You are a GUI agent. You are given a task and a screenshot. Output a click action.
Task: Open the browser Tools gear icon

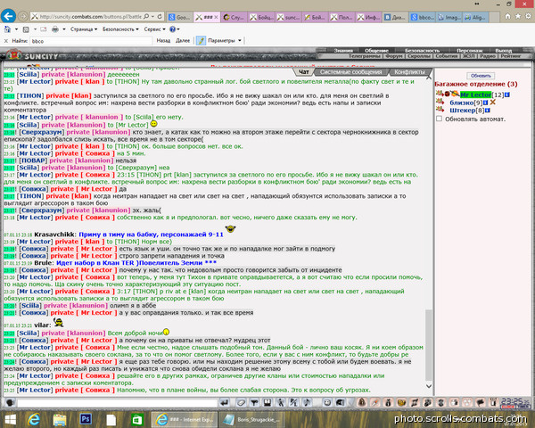(x=528, y=16)
